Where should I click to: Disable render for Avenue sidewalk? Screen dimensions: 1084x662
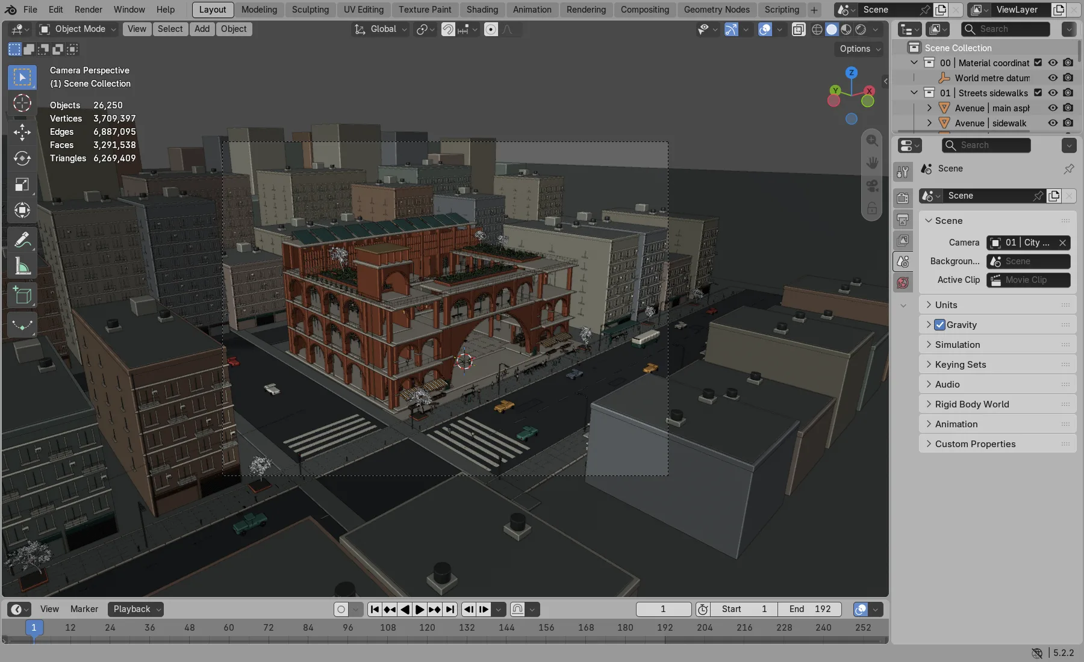pos(1068,123)
